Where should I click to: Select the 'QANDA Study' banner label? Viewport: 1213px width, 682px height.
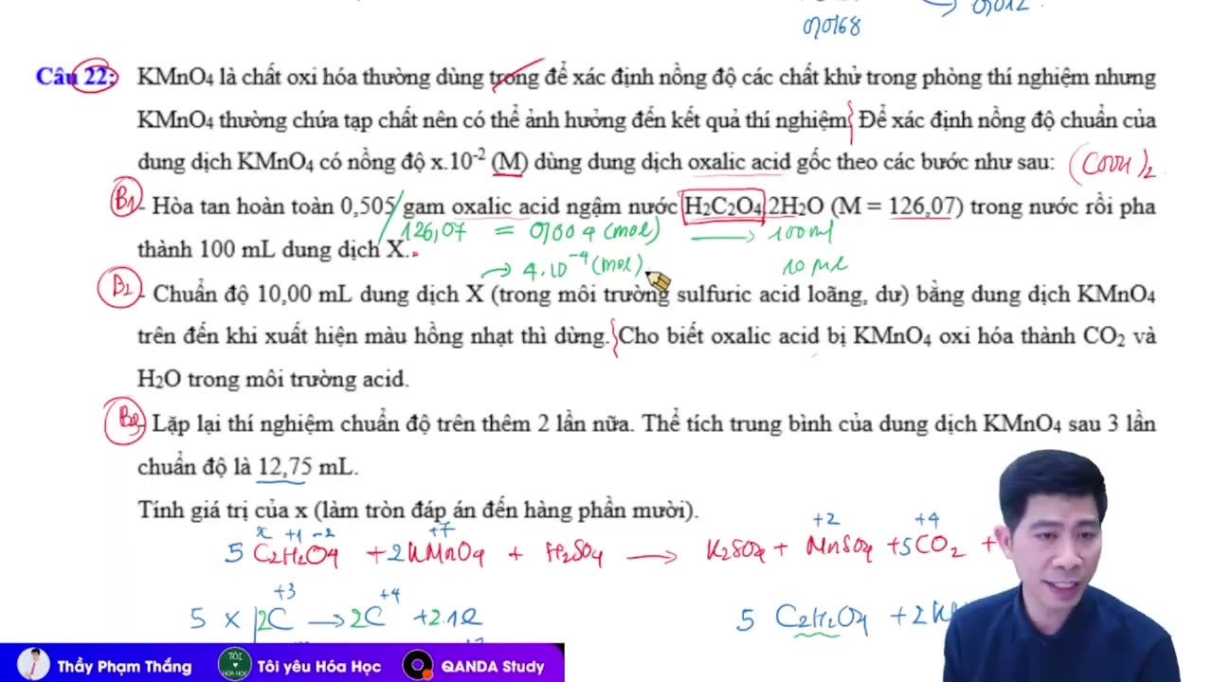[493, 667]
